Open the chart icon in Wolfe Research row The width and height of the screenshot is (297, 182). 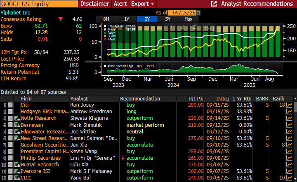pos(289,118)
